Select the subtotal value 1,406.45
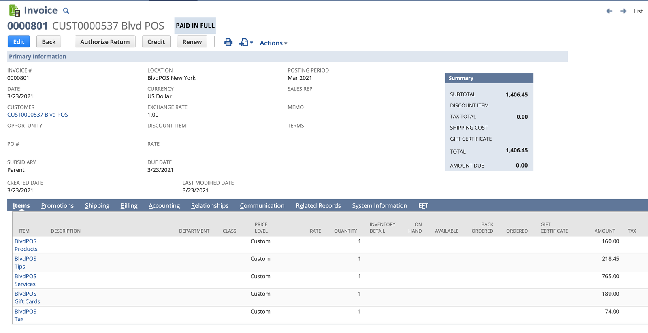Screen dimensions: 648x333 click(516, 95)
